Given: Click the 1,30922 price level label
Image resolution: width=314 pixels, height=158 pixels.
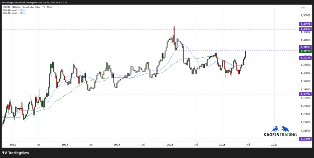Looking at the screenshot, I should click(x=306, y=94).
